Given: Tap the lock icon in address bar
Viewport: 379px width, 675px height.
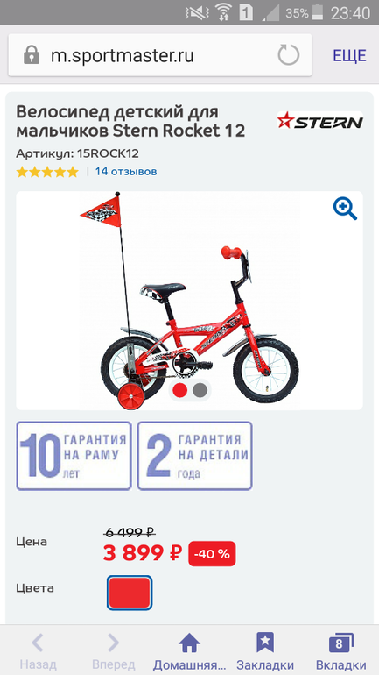Looking at the screenshot, I should [32, 55].
